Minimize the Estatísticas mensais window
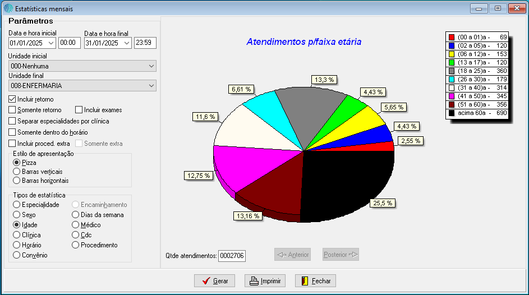Image resolution: width=529 pixels, height=295 pixels. 479,8
